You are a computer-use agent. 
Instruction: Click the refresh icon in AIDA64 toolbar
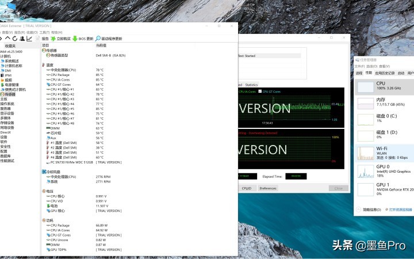[15, 39]
